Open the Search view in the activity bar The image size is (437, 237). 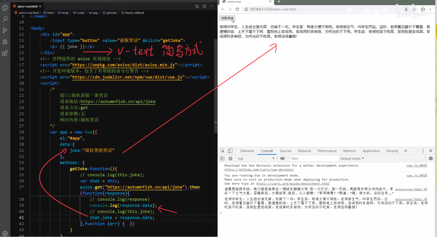[x=5, y=19]
